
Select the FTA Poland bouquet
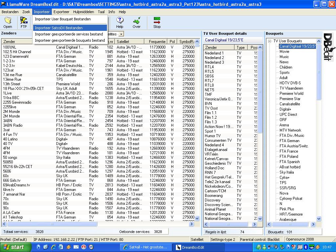[289, 157]
